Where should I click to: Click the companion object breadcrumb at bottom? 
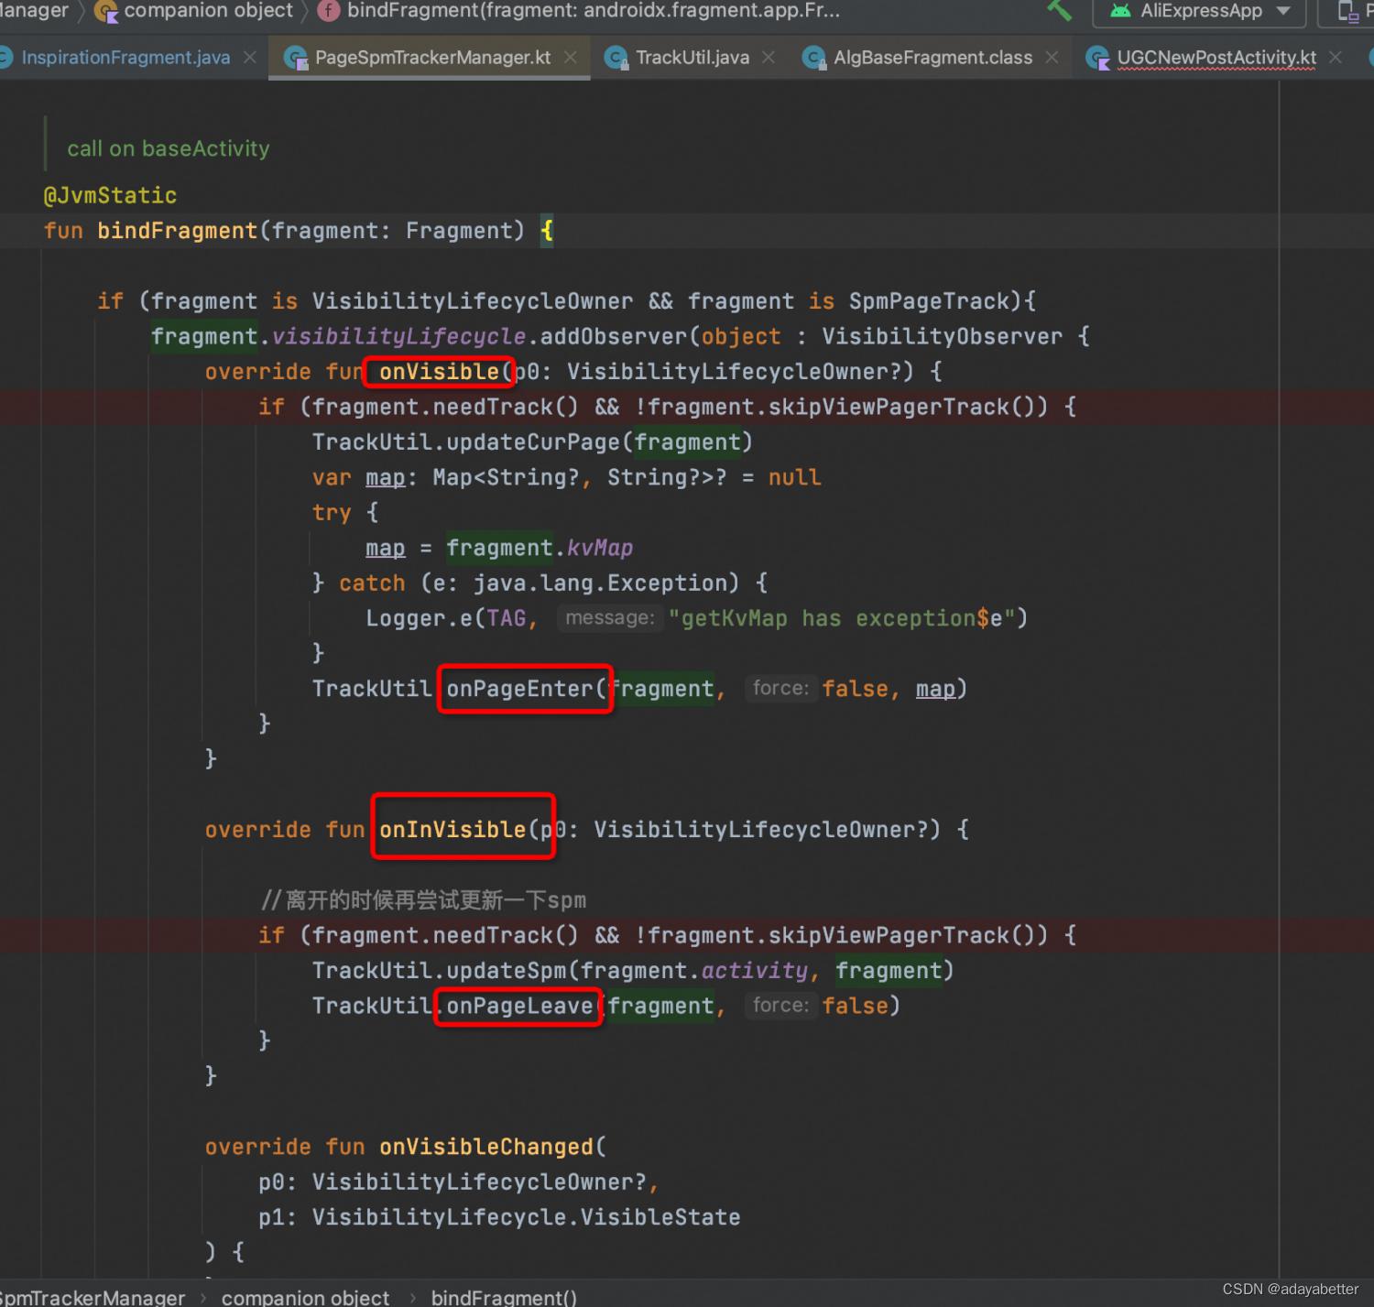tap(305, 1297)
